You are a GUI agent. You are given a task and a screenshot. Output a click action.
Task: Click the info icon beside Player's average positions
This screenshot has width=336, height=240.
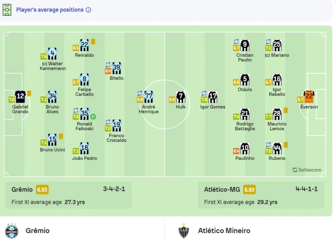click(88, 10)
